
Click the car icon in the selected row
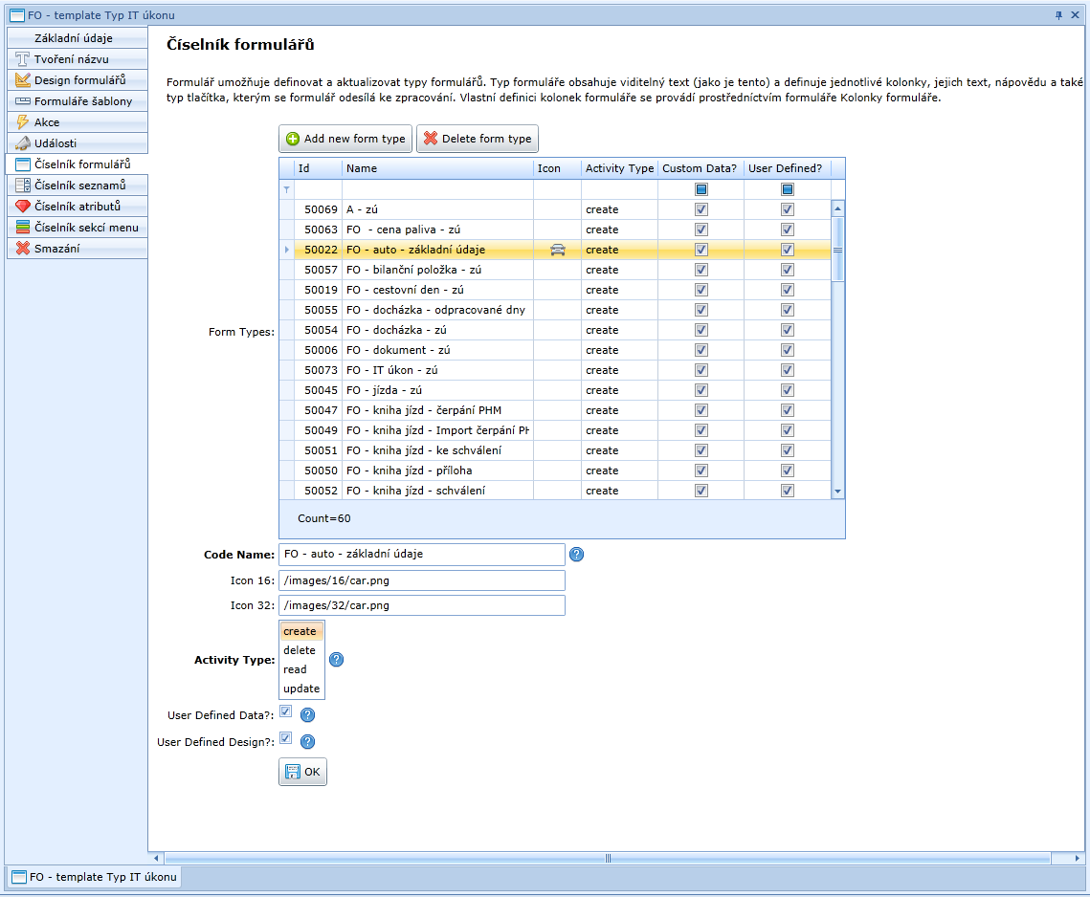click(558, 250)
